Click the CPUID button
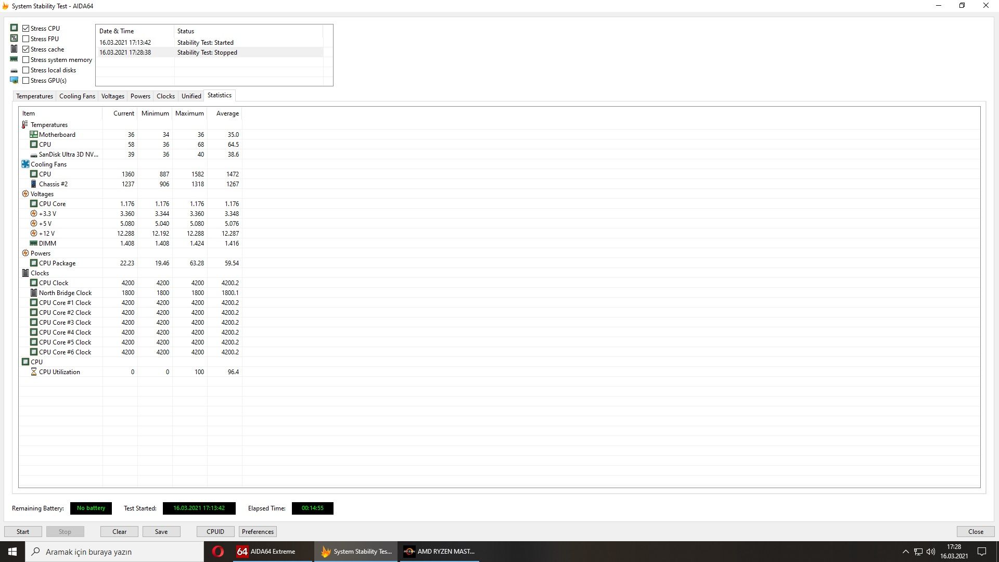This screenshot has height=562, width=999. point(215,532)
